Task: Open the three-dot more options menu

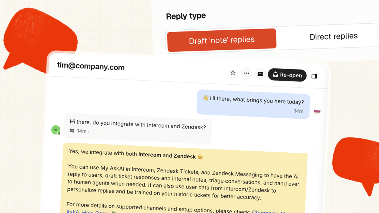Action: (x=246, y=73)
